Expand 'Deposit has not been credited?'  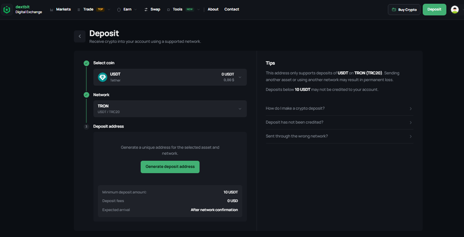(339, 123)
